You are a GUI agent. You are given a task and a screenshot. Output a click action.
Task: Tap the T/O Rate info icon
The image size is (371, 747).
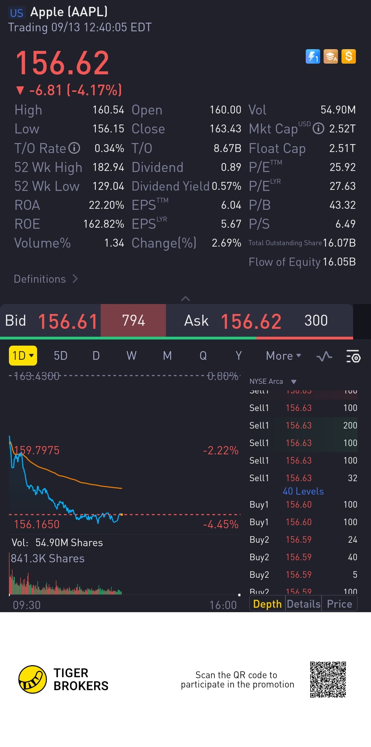tap(74, 148)
